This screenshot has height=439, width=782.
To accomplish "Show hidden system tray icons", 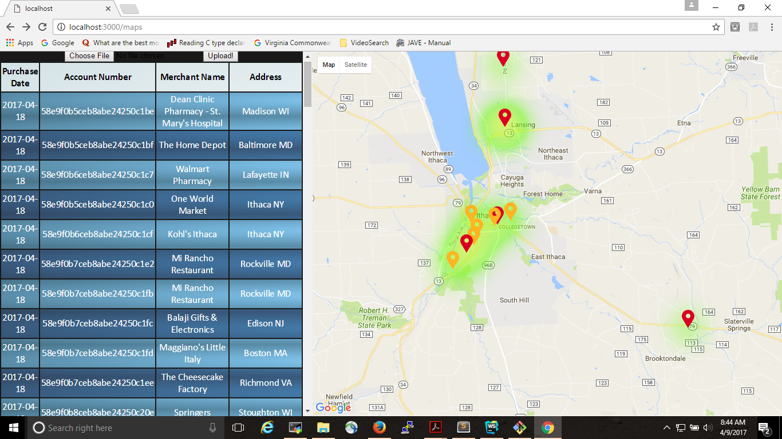I will click(x=666, y=428).
